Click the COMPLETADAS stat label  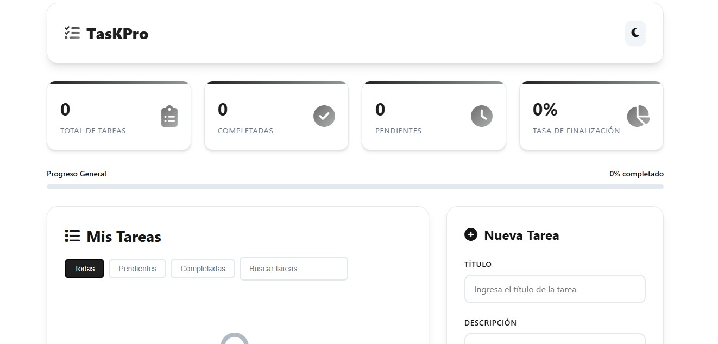pyautogui.click(x=245, y=131)
